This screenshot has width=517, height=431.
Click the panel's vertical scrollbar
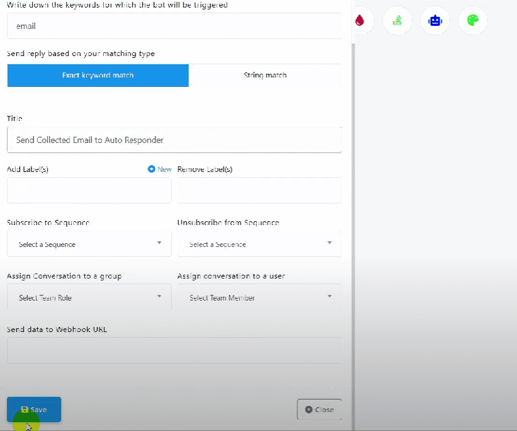pos(352,189)
